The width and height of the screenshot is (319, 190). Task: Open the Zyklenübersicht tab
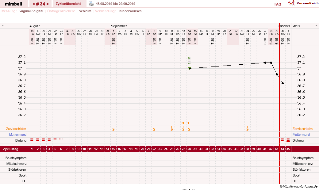[x=68, y=4]
